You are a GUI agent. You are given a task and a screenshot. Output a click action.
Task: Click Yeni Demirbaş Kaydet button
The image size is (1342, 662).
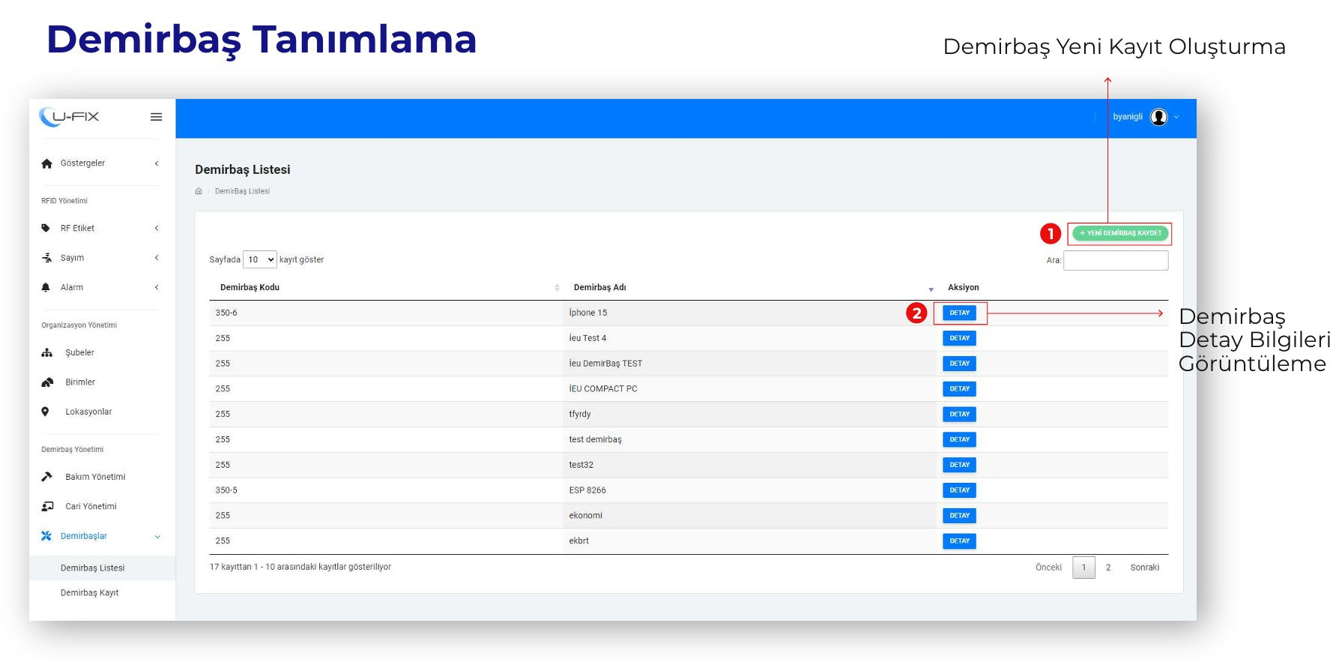[1120, 233]
